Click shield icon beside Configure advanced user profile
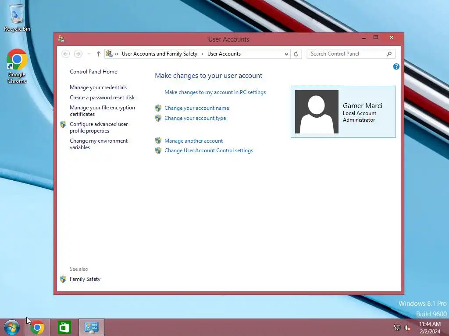 point(63,124)
